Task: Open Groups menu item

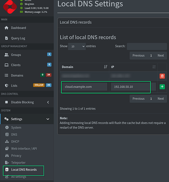Action: tap(27, 55)
